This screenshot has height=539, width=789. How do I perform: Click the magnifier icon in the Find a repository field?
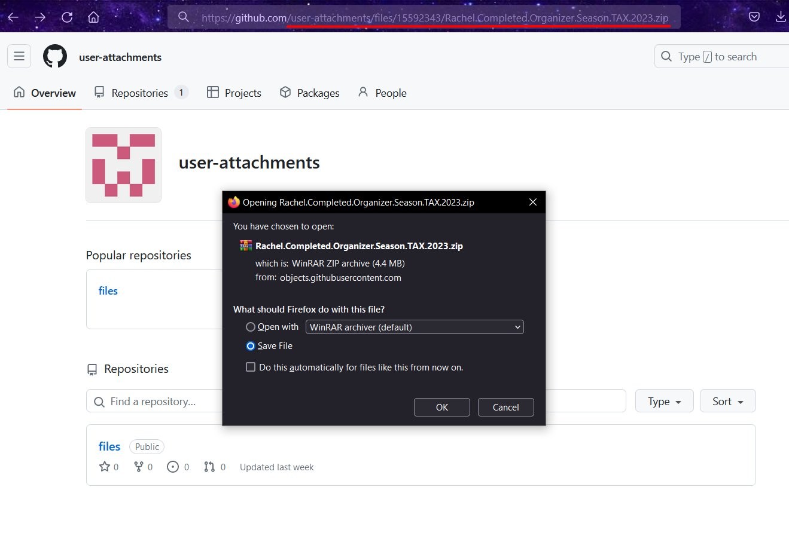point(99,402)
